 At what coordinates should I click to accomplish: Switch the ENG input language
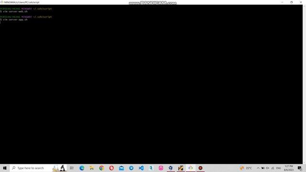click(278, 168)
